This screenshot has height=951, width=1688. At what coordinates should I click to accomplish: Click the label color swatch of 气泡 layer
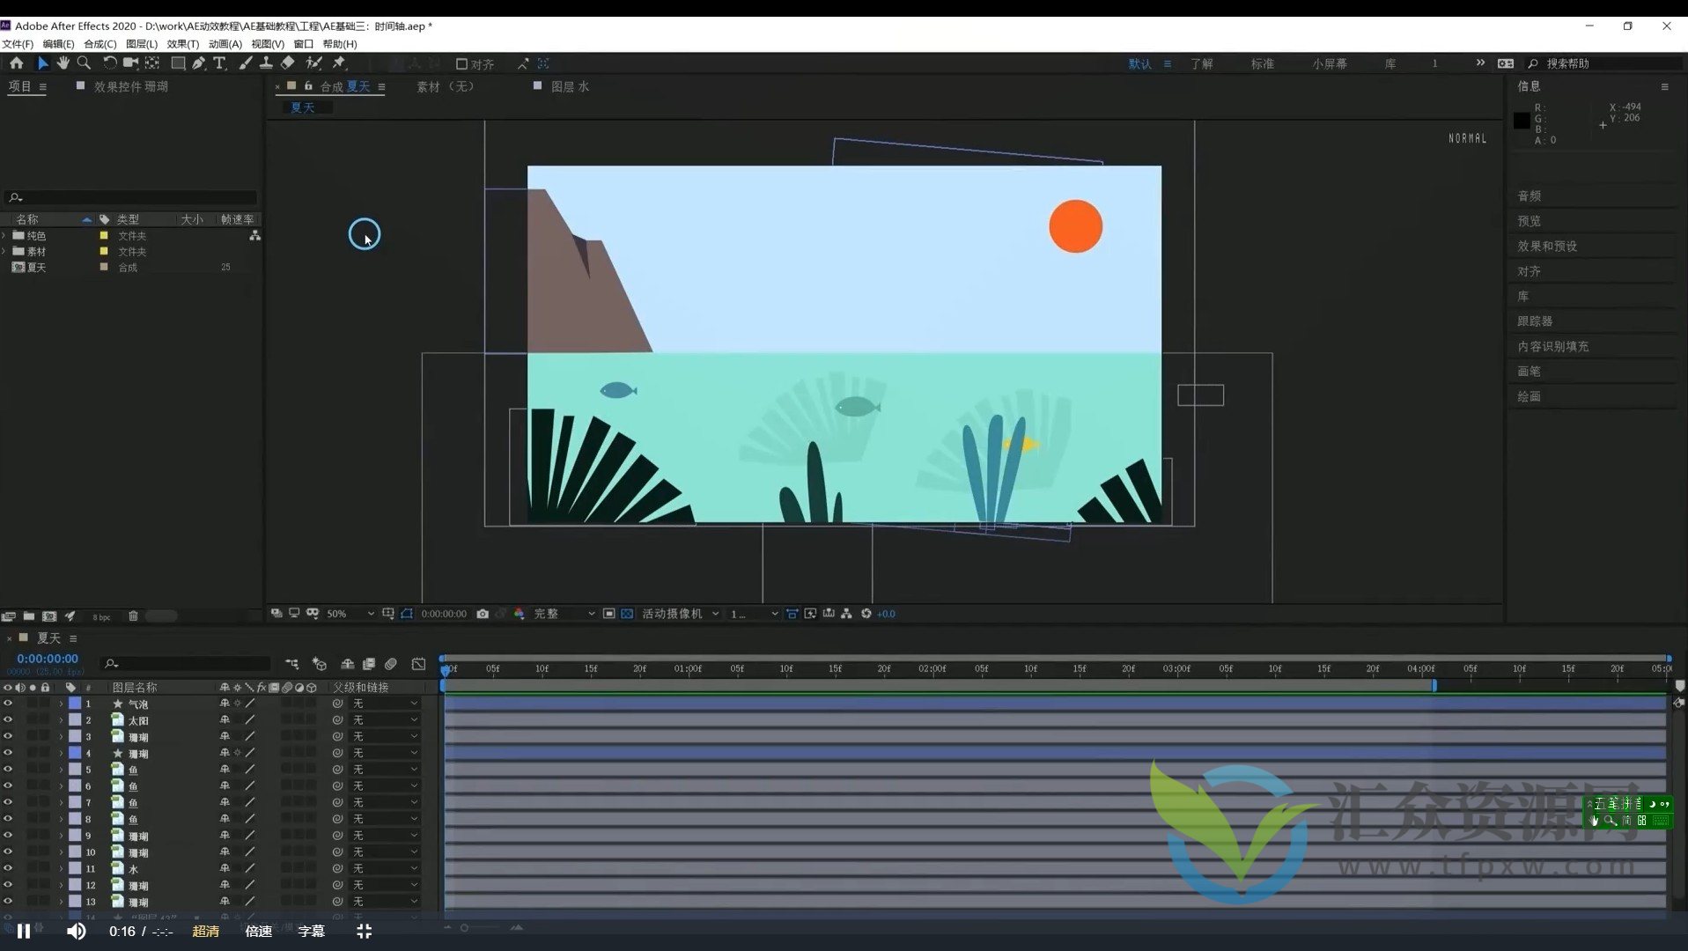click(x=75, y=704)
